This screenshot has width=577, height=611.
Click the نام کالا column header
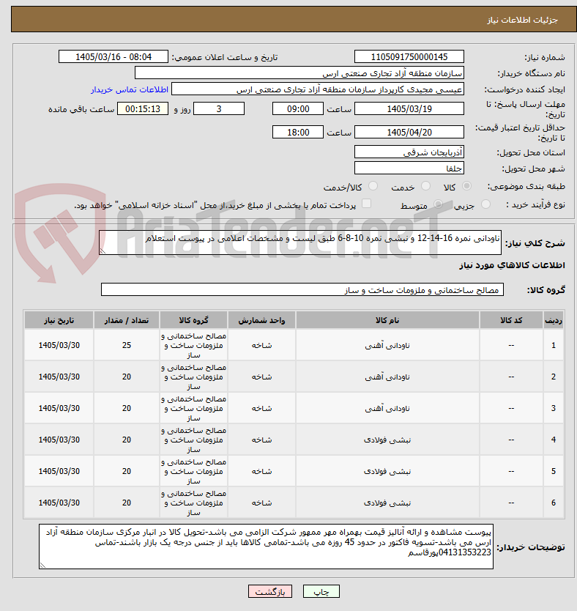[387, 320]
